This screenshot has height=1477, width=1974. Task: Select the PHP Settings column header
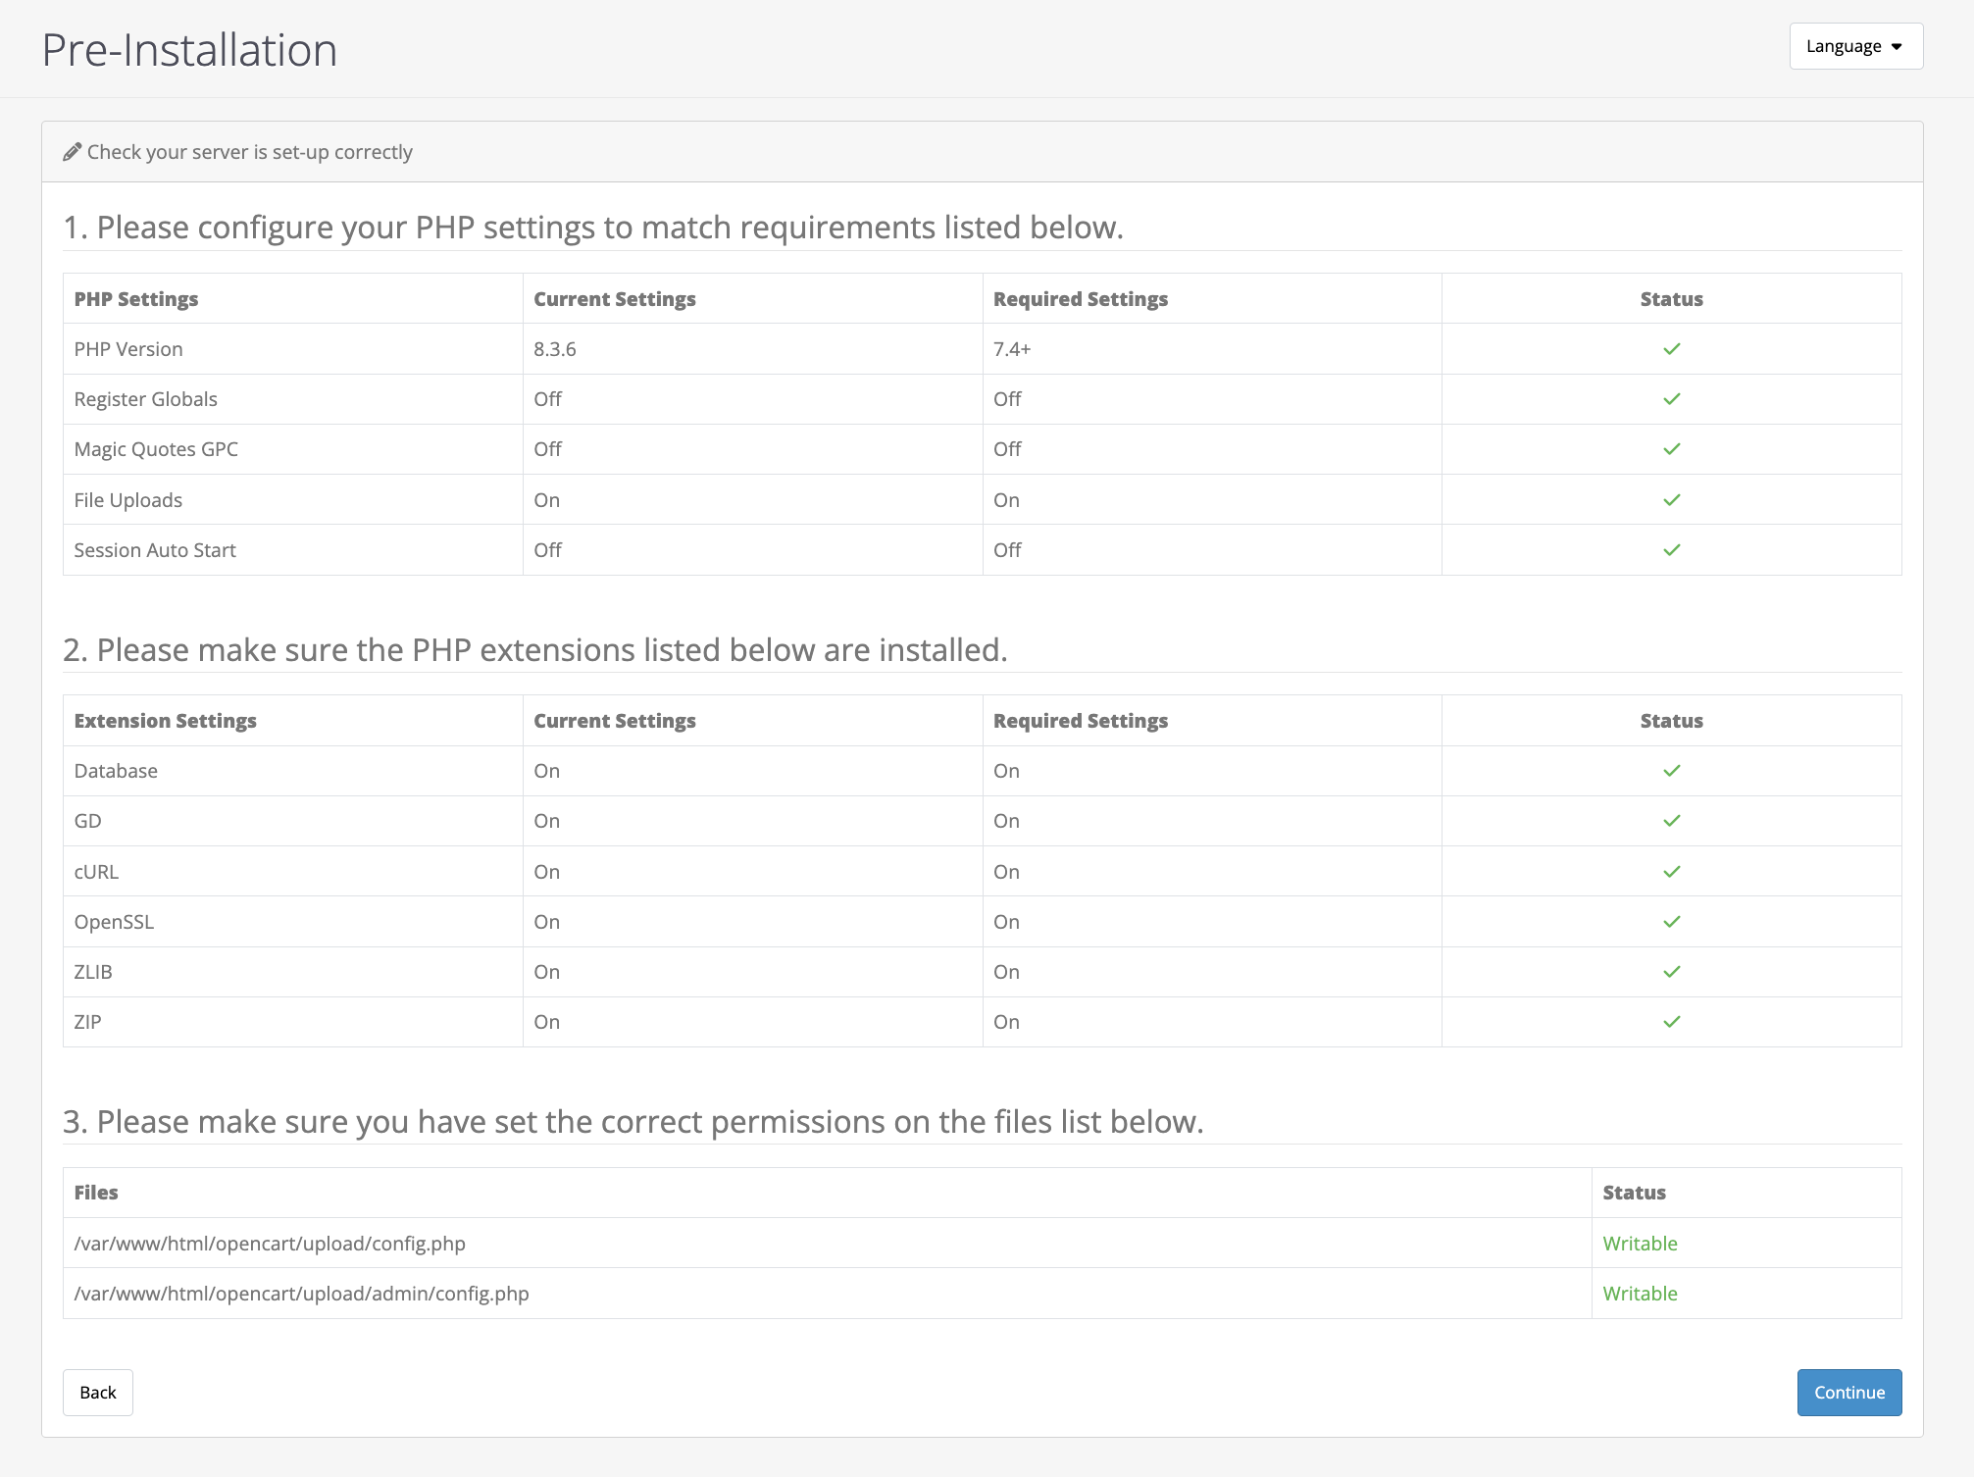(x=135, y=299)
